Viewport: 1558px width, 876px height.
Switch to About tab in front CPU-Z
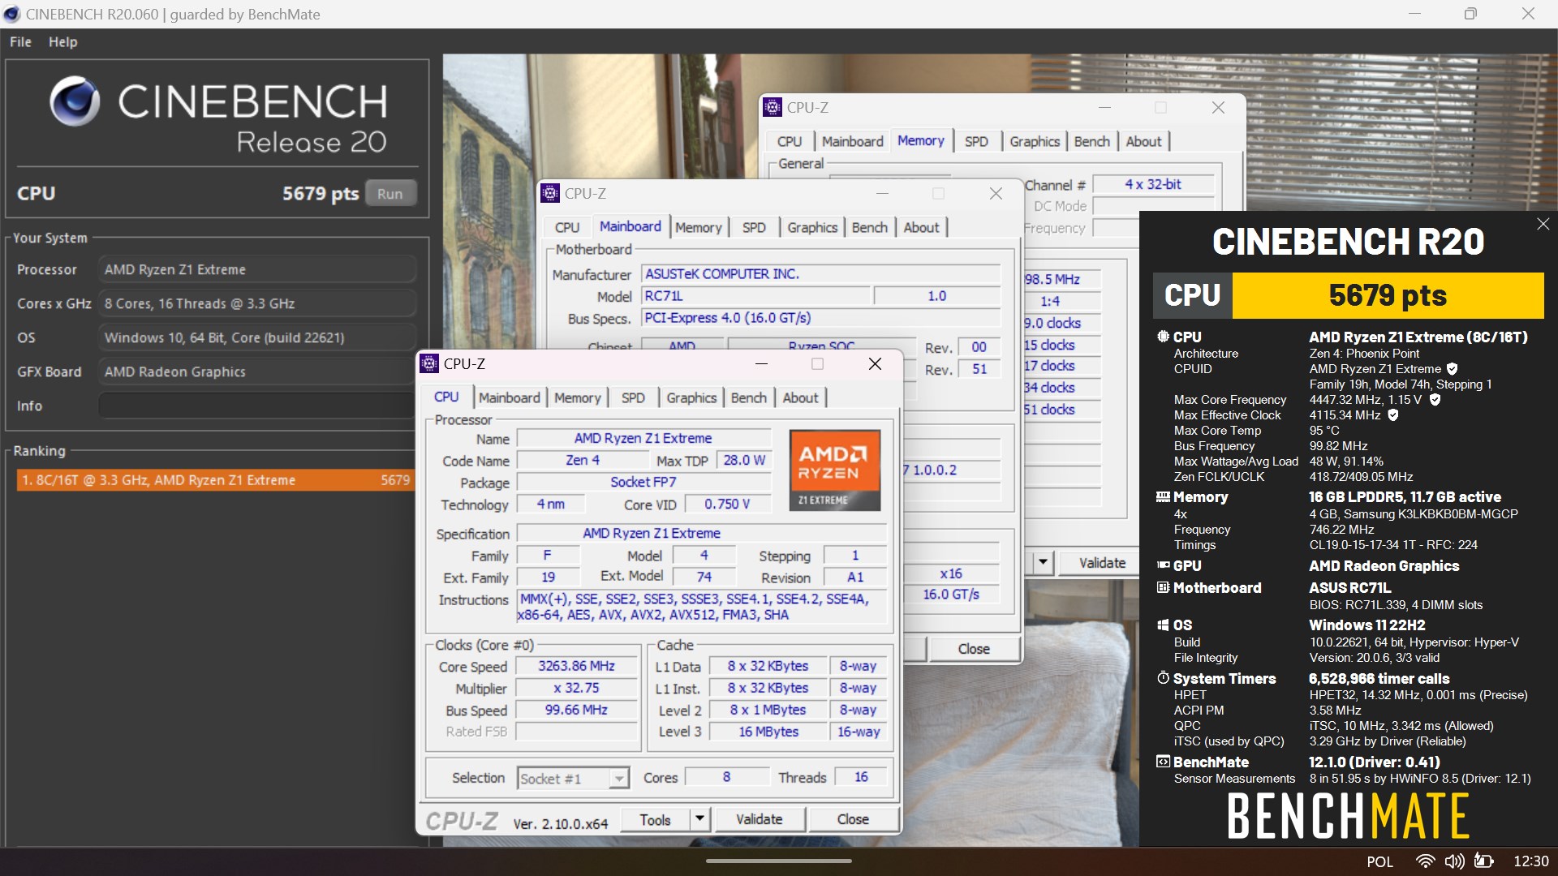[800, 397]
